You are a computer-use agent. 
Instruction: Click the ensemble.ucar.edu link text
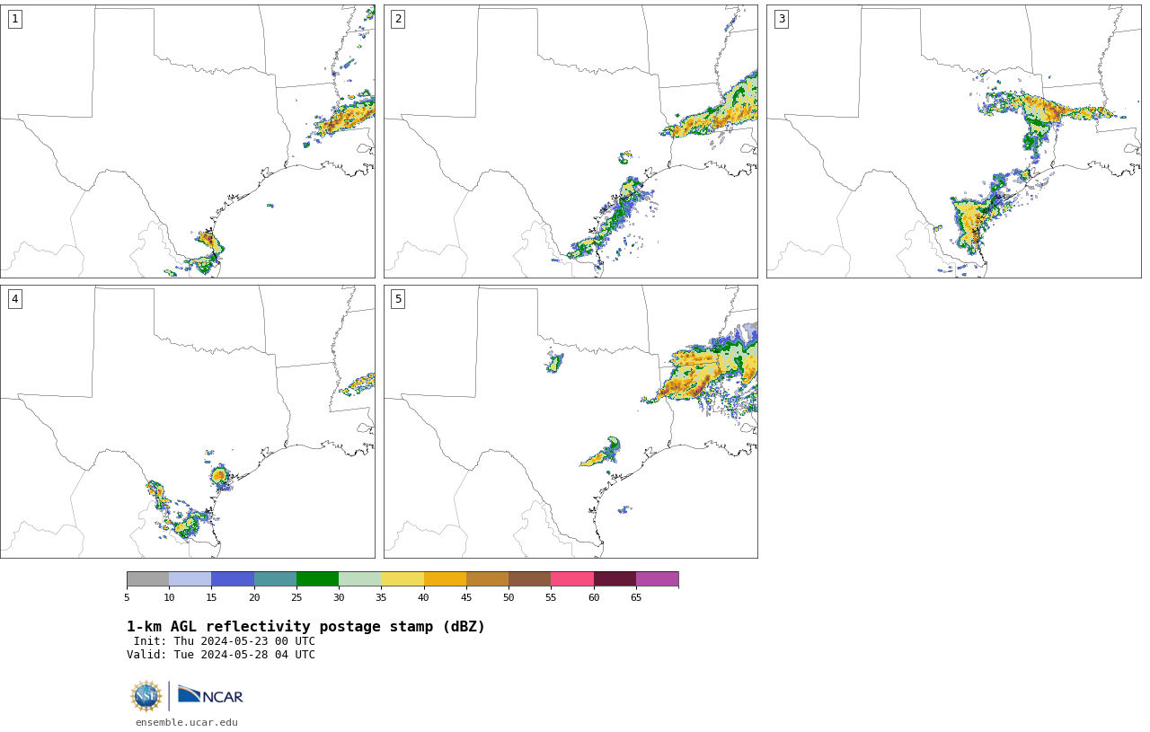click(x=187, y=722)
